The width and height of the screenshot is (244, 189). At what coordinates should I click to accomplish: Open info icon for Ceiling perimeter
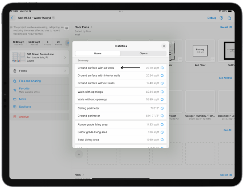click(x=162, y=108)
